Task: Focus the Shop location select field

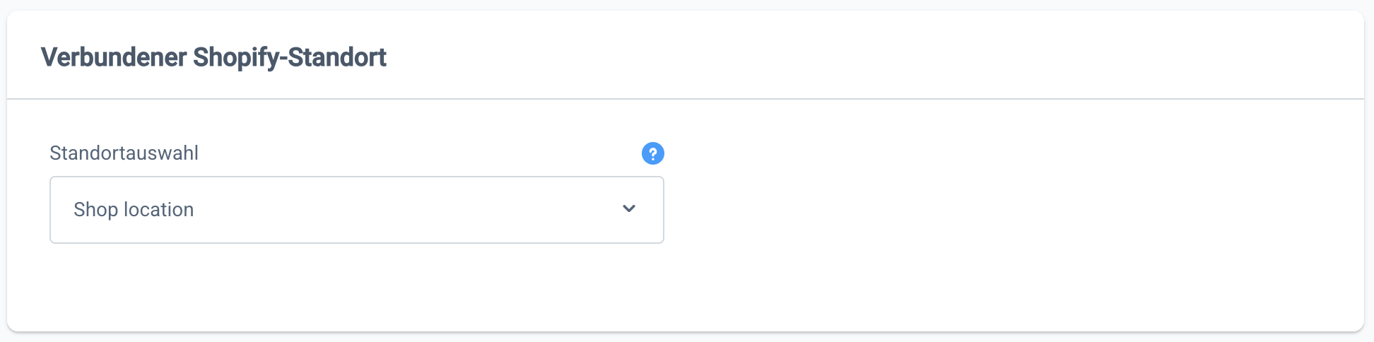Action: point(356,210)
